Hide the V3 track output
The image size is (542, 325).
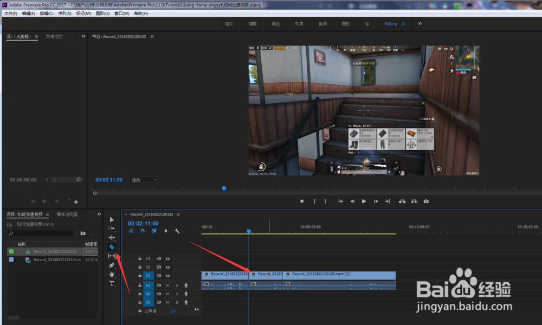167,259
